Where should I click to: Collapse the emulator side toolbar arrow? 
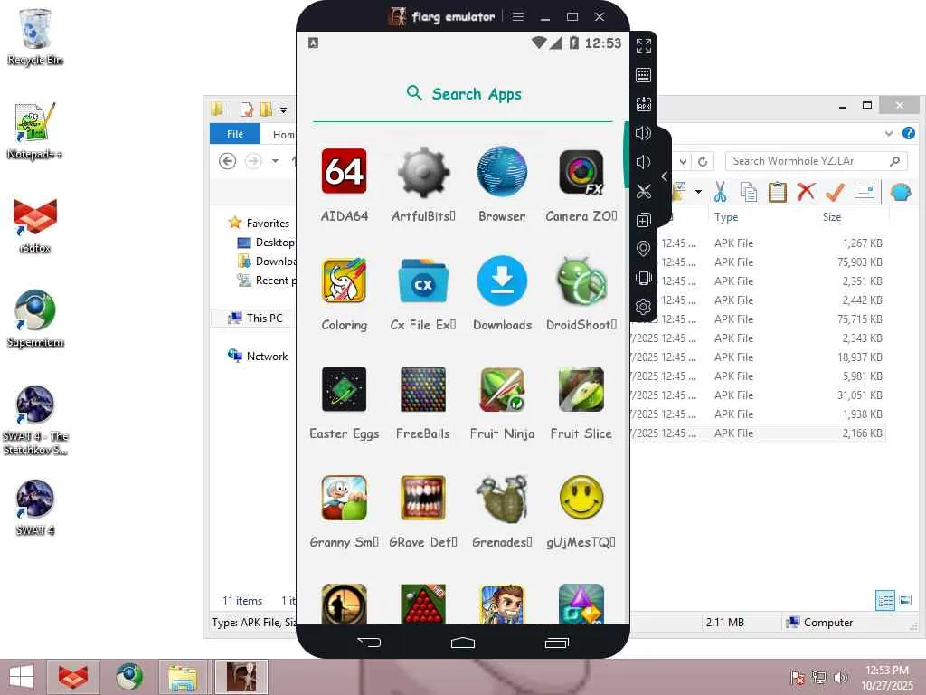click(665, 176)
